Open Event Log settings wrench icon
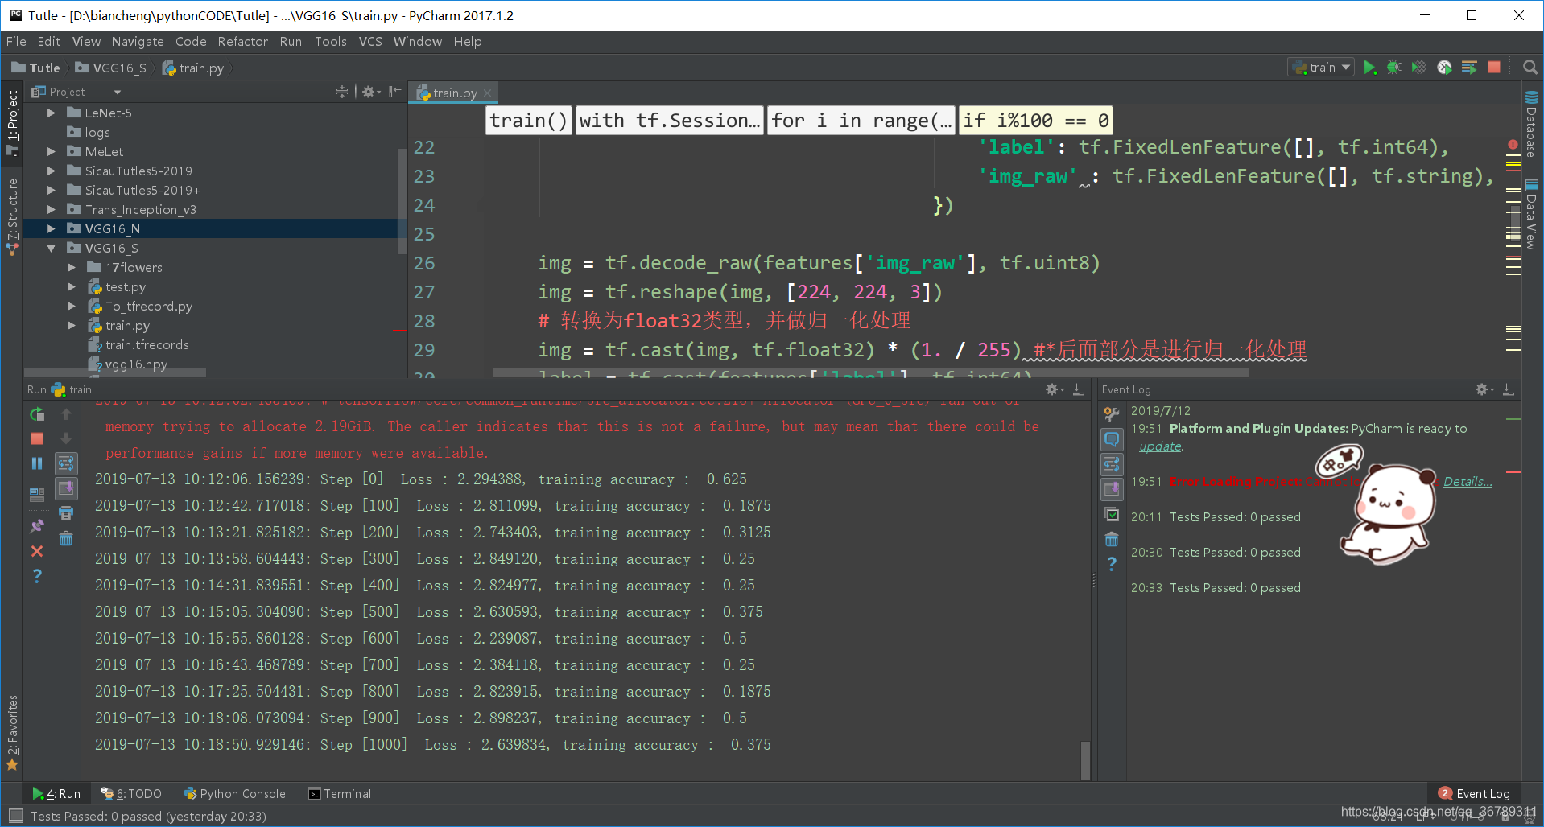 1112,414
